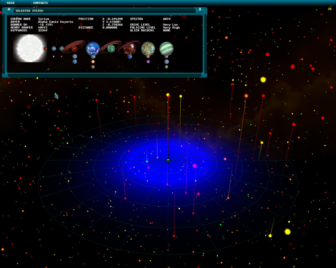Select the cyan star left of grid center
The image size is (336, 268).
pos(147,161)
